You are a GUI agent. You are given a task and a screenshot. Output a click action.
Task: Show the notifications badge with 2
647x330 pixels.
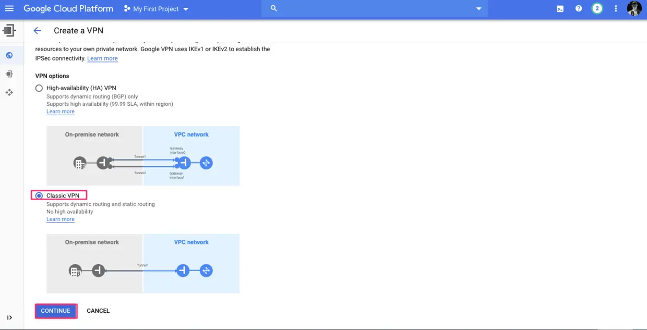pyautogui.click(x=597, y=9)
